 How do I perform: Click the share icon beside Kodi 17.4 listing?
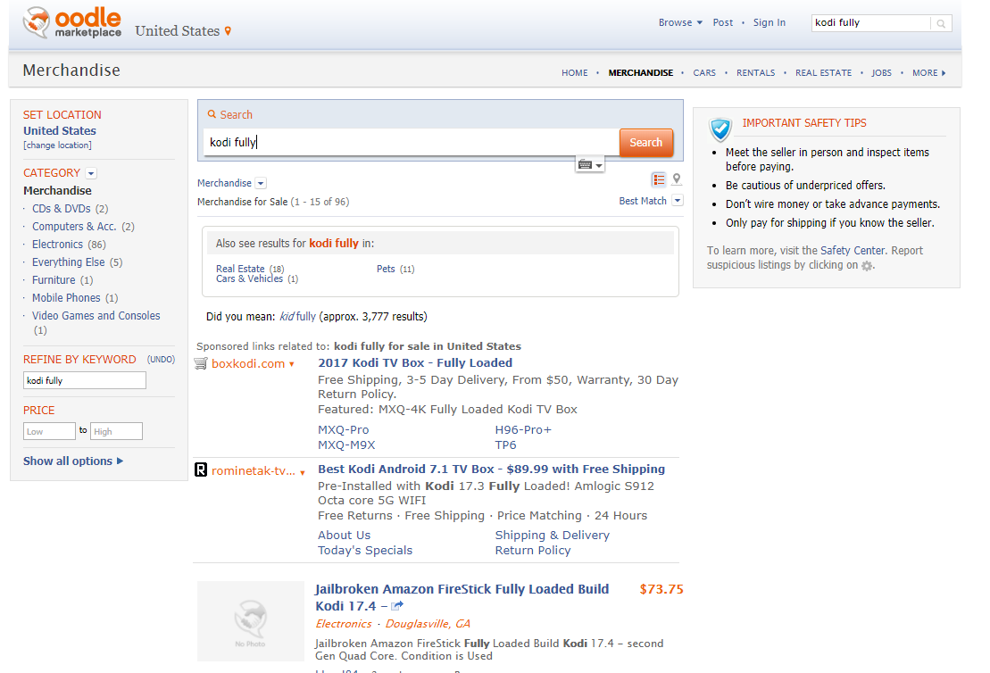(x=397, y=606)
